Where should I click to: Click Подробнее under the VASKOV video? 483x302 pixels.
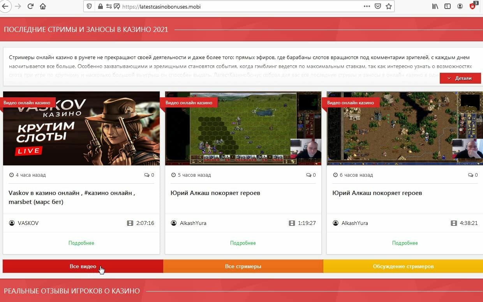pyautogui.click(x=81, y=243)
